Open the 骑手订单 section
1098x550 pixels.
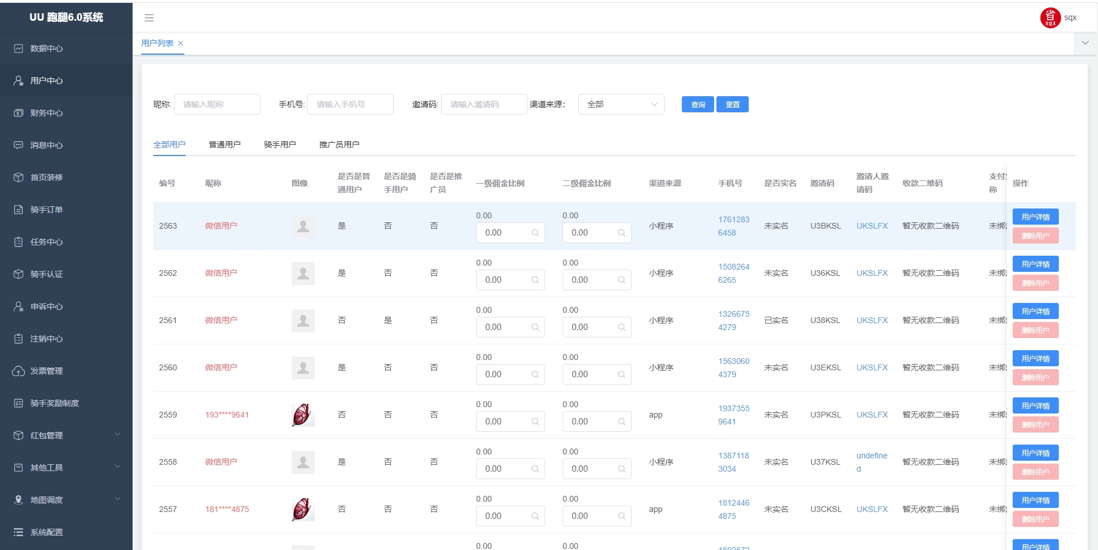click(46, 210)
